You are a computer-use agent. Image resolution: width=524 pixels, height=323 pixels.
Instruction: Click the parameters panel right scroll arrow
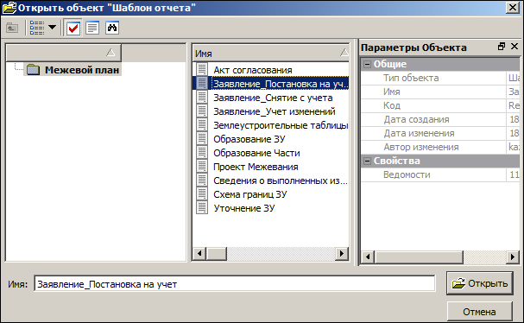[x=513, y=256]
